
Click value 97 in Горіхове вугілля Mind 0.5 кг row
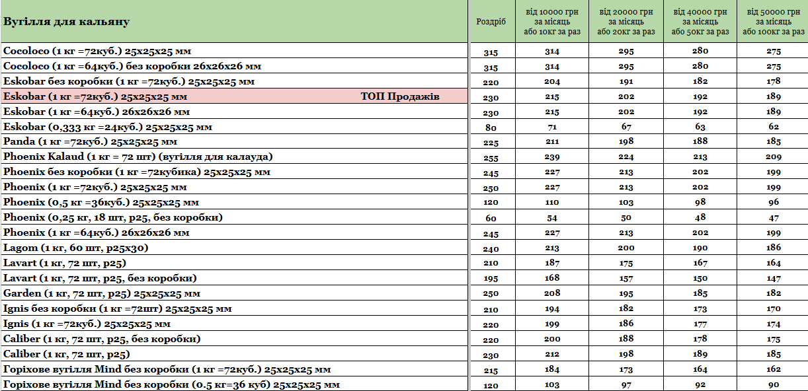[626, 384]
